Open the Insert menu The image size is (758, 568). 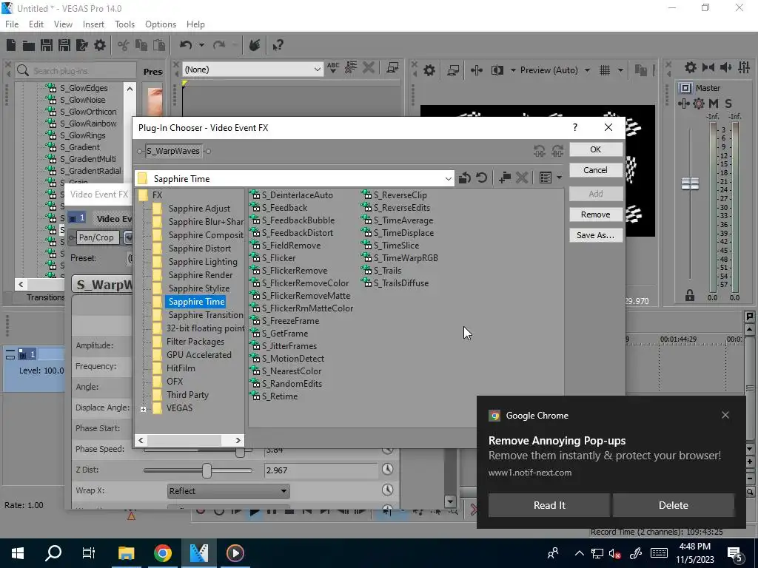(x=93, y=24)
